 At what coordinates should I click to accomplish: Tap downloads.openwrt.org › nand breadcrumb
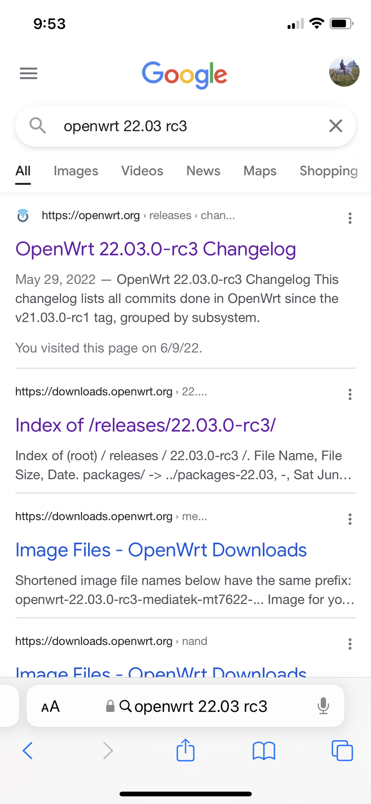111,641
